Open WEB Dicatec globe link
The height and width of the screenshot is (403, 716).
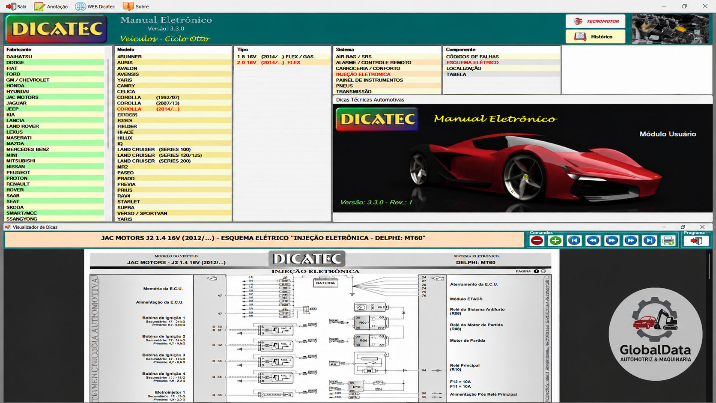(95, 6)
